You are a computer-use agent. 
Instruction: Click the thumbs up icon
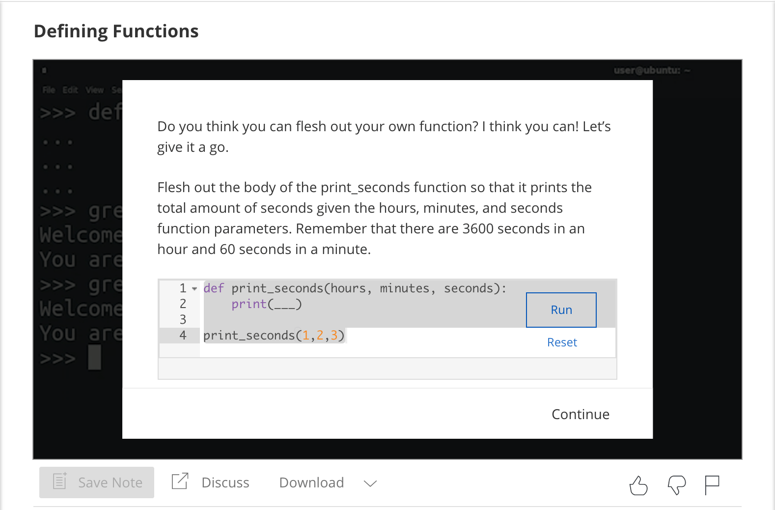point(638,485)
